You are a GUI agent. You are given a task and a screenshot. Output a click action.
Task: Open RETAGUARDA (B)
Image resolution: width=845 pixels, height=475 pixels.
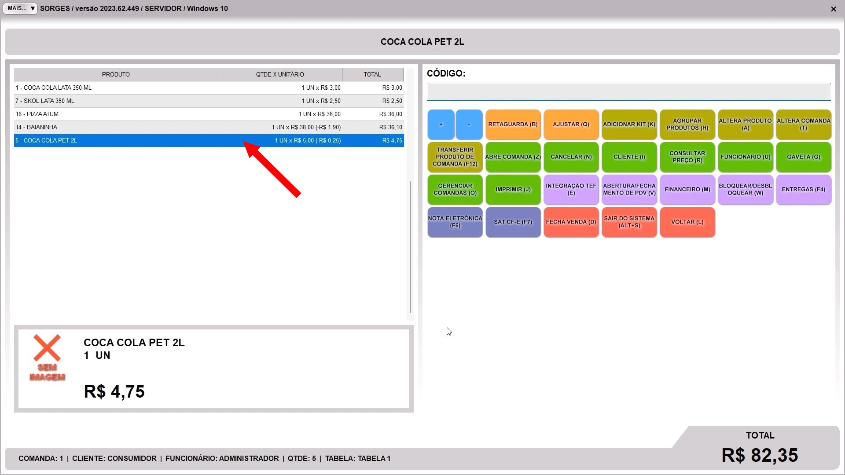513,124
